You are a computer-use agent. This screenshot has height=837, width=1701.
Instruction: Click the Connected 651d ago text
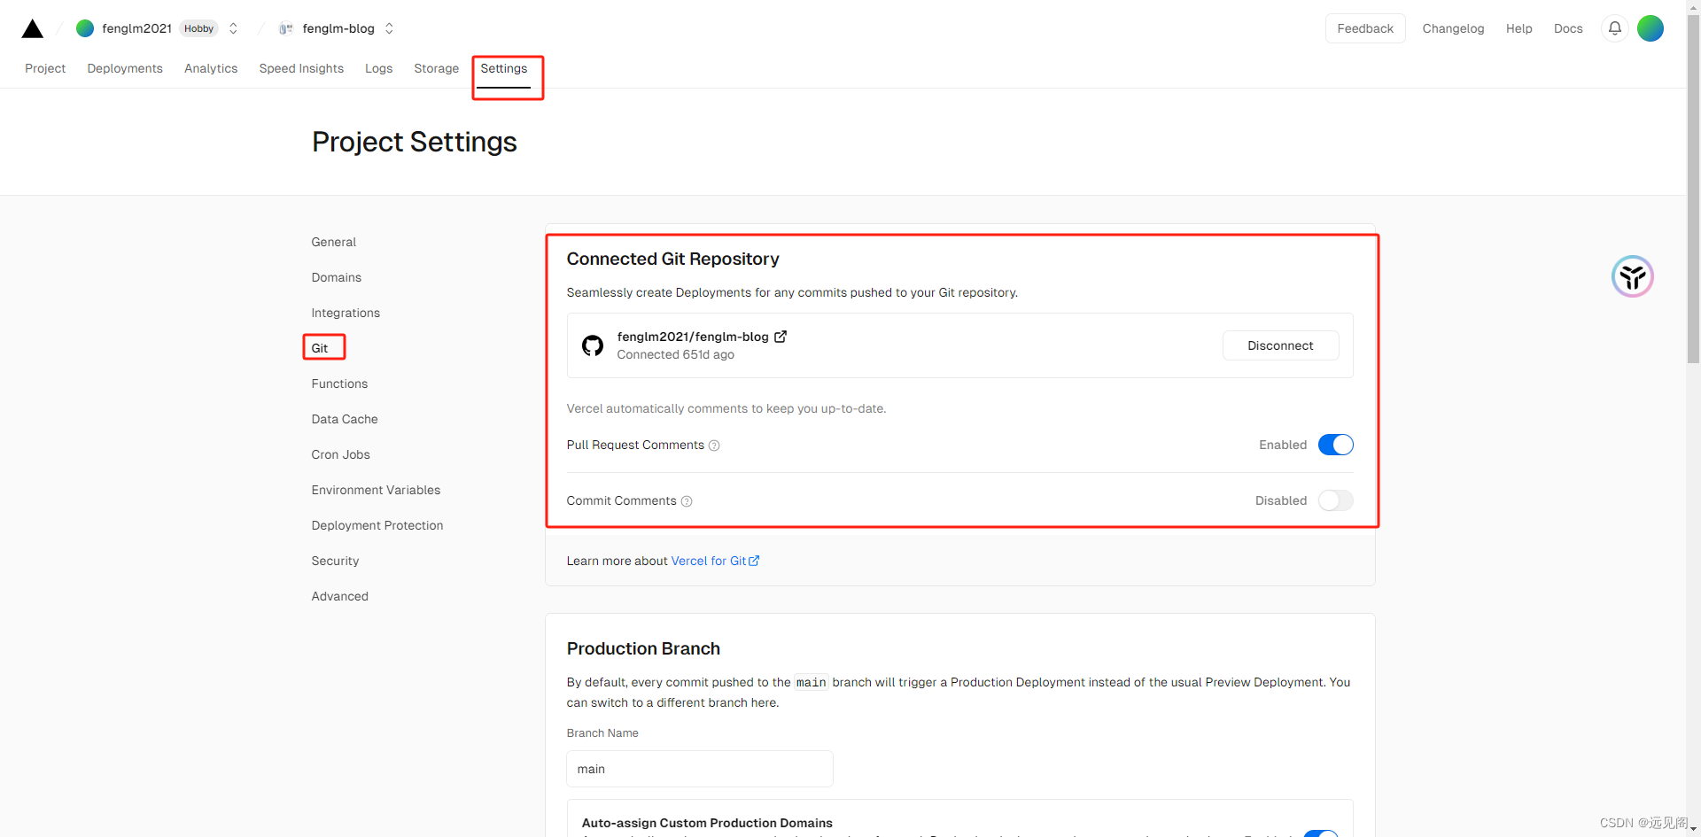pos(675,354)
